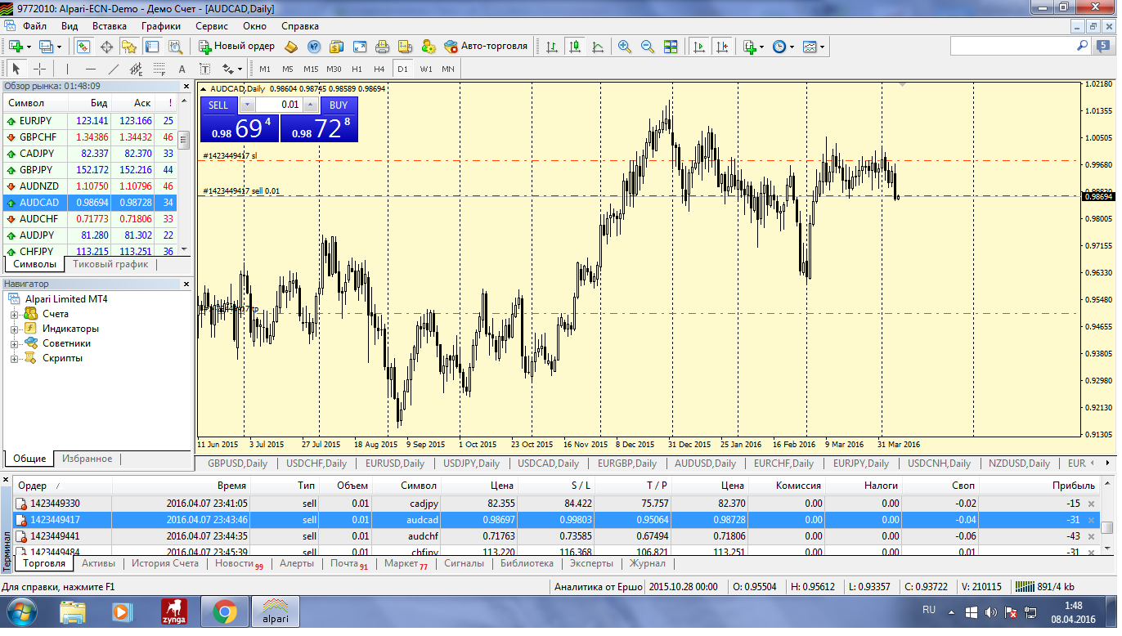Switch chart to the H4 timeframe
This screenshot has width=1122, height=636.
(379, 69)
